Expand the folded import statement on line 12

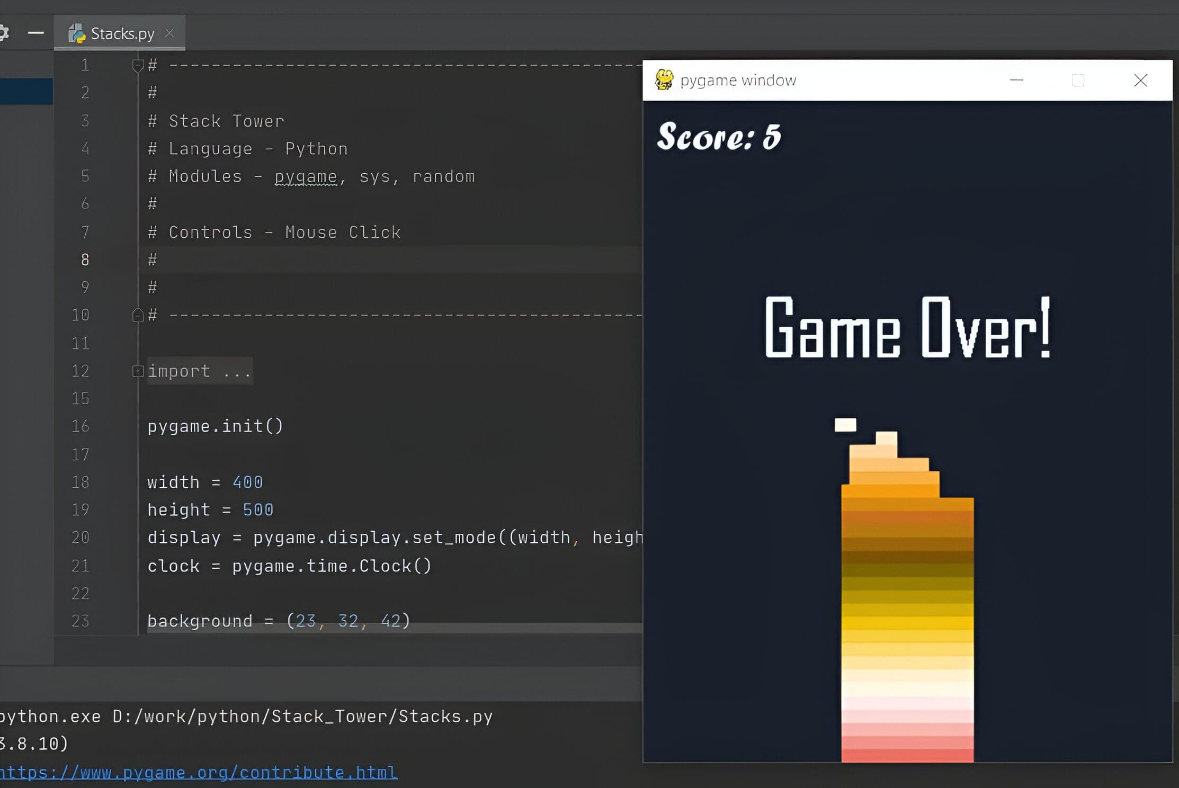point(138,371)
